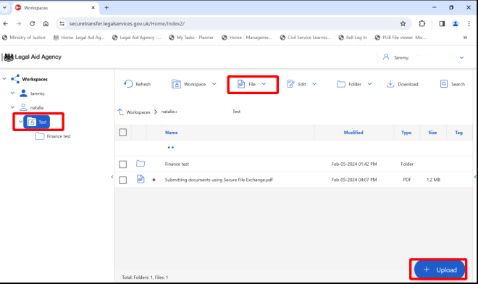Open the File toolbar menu
Image resolution: width=478 pixels, height=284 pixels.
pyautogui.click(x=252, y=84)
